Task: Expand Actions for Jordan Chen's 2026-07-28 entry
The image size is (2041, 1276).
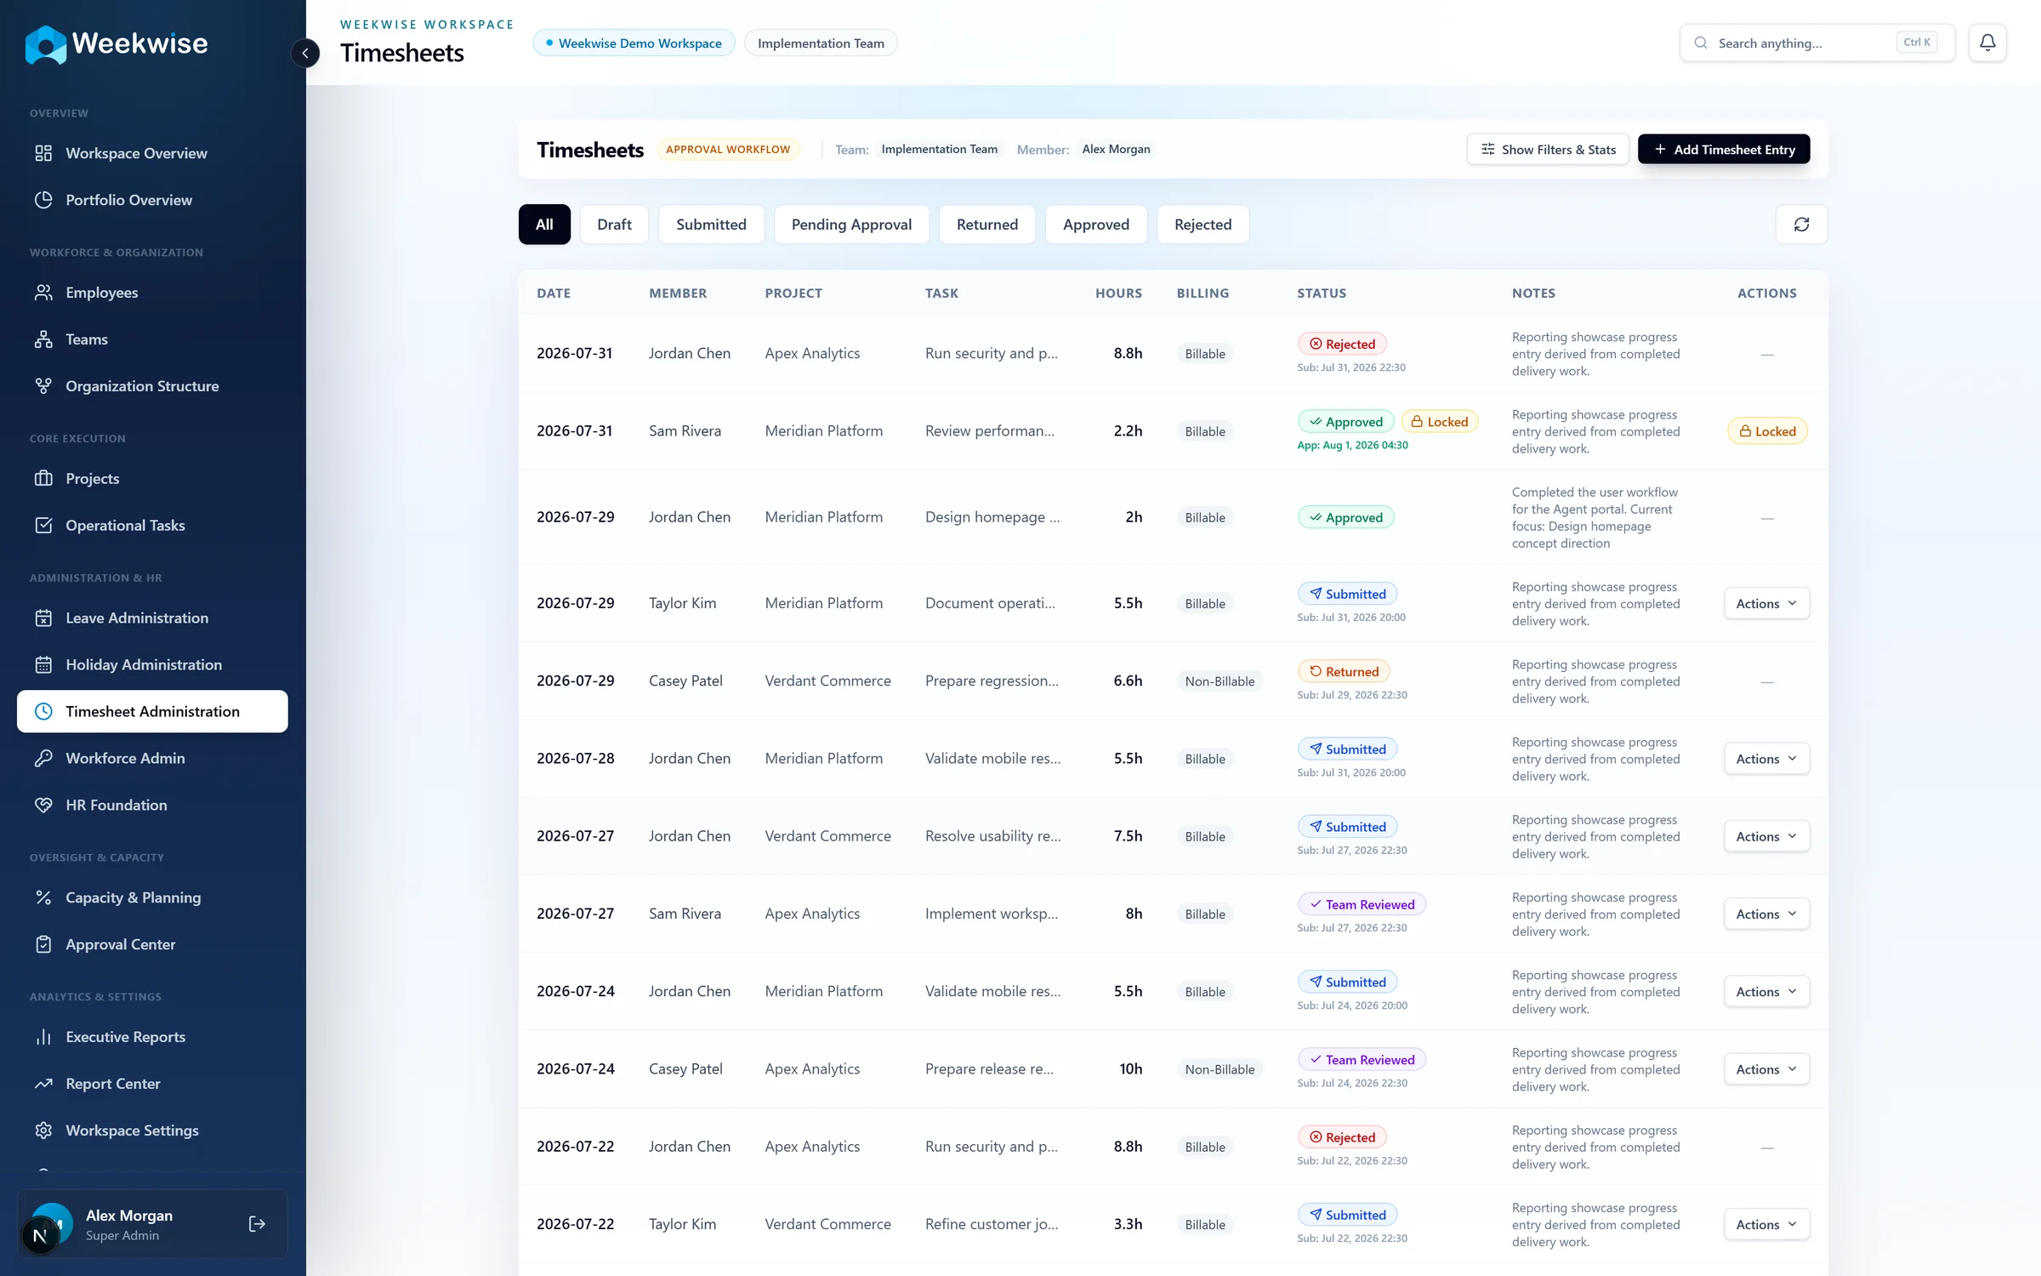Action: 1766,759
